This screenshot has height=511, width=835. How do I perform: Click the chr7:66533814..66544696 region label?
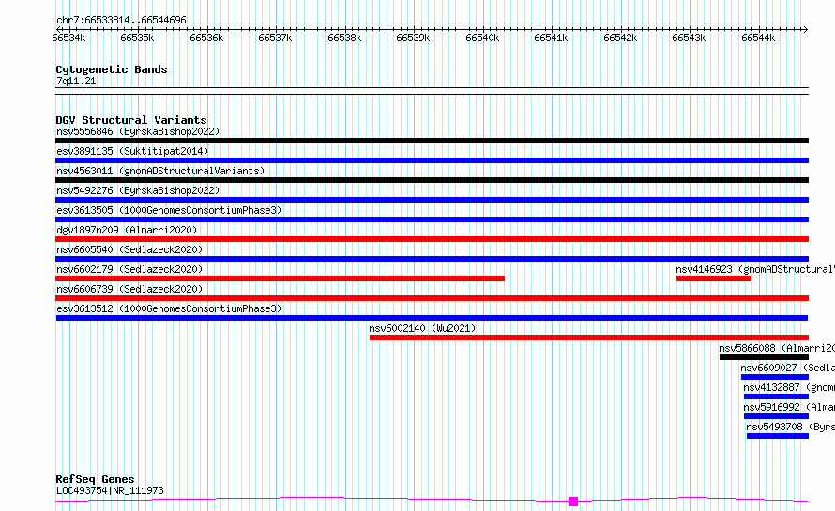coord(121,20)
